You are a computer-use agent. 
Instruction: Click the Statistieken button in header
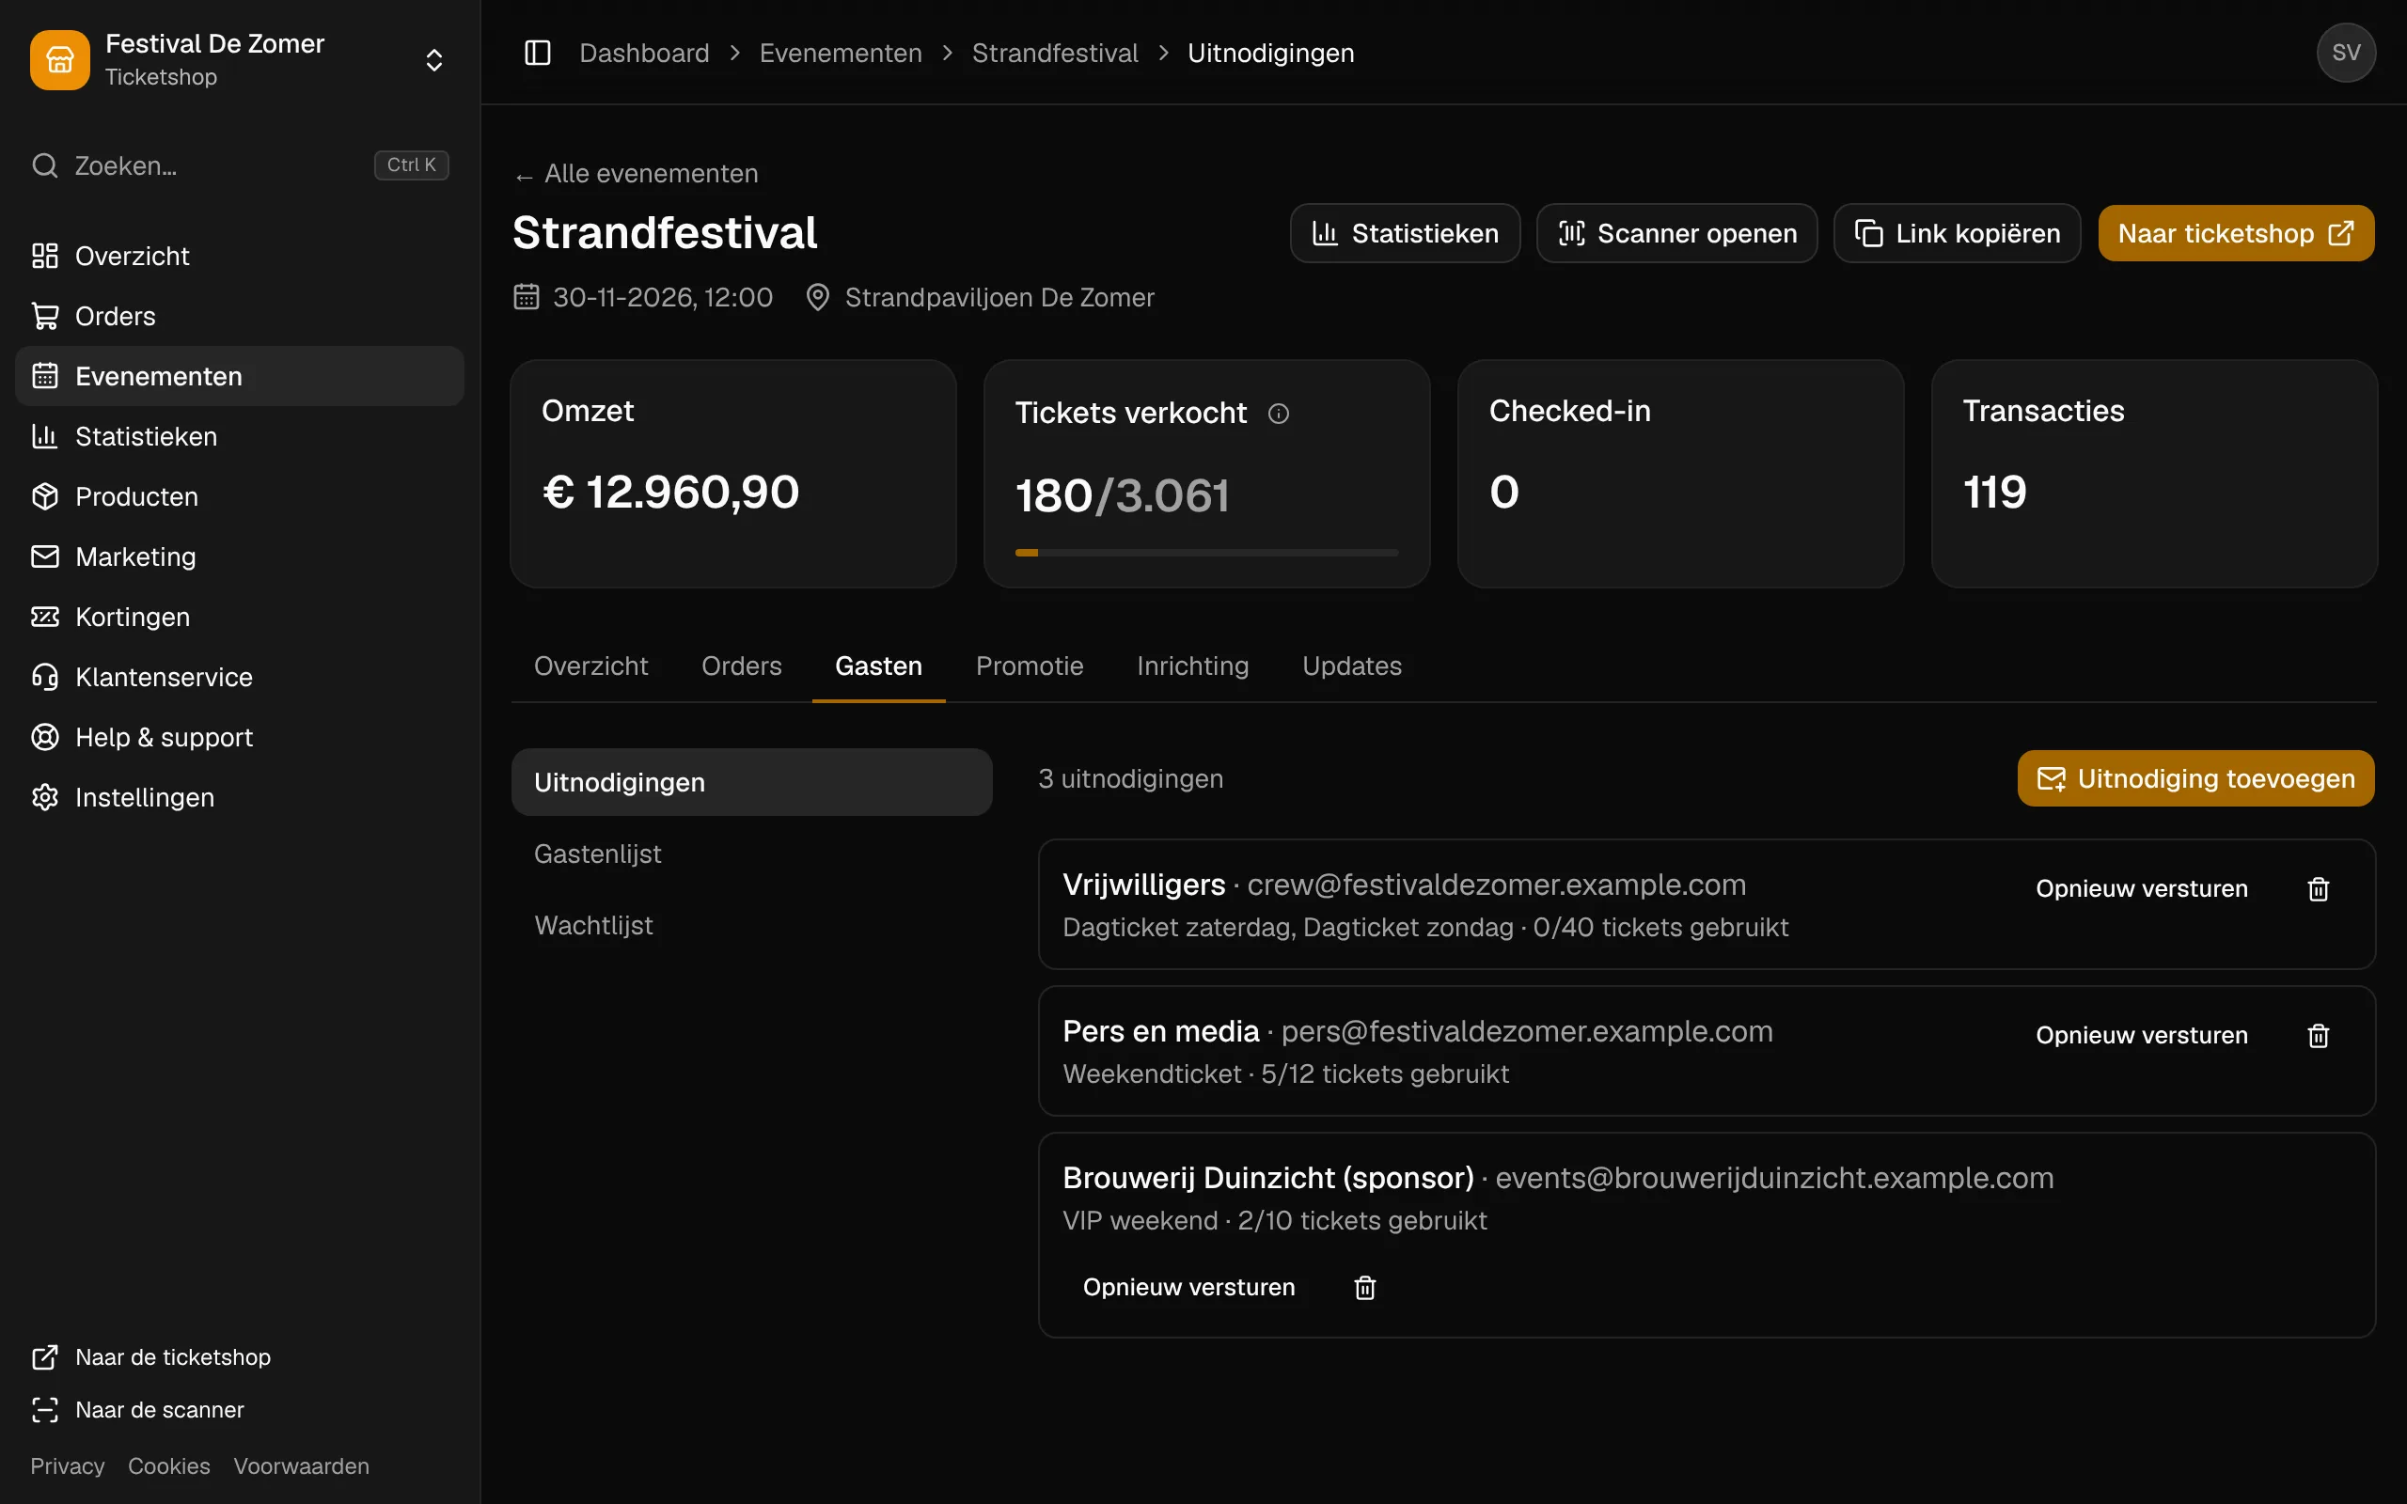pyautogui.click(x=1405, y=233)
